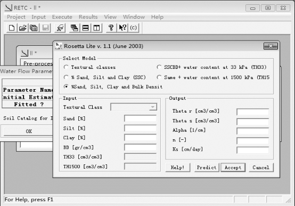Click the n [-] output field
Screen dimensions: 295x206
click(x=253, y=141)
